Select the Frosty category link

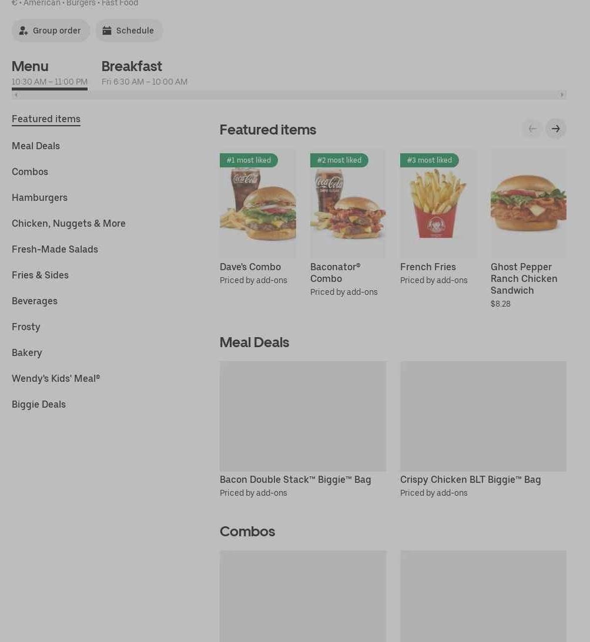[26, 327]
